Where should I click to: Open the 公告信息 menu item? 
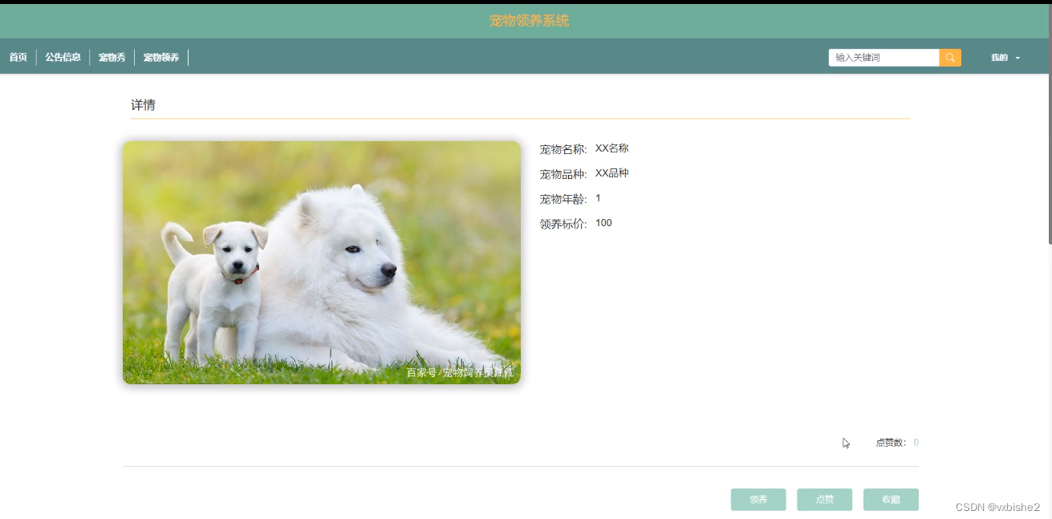click(63, 58)
